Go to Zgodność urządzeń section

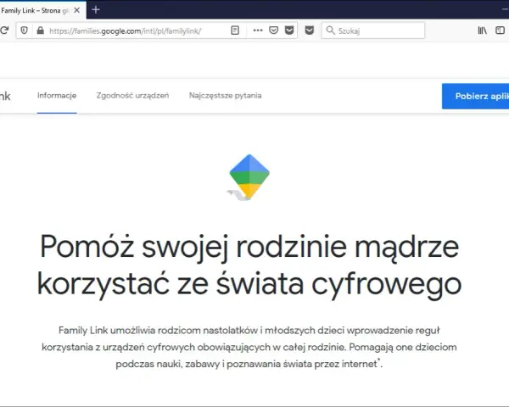132,96
